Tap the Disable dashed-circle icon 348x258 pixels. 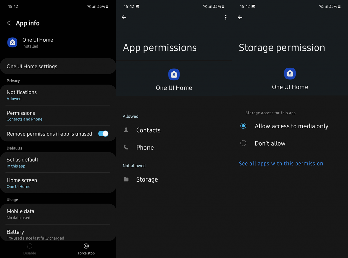coord(30,246)
